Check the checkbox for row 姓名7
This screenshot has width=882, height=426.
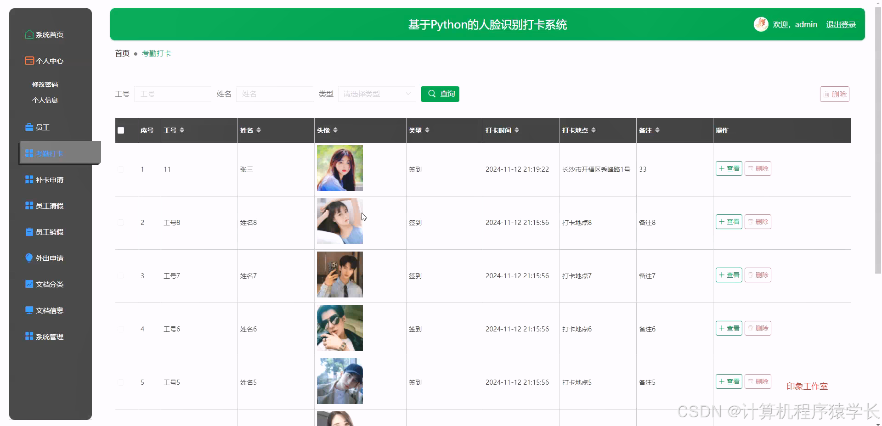121,276
